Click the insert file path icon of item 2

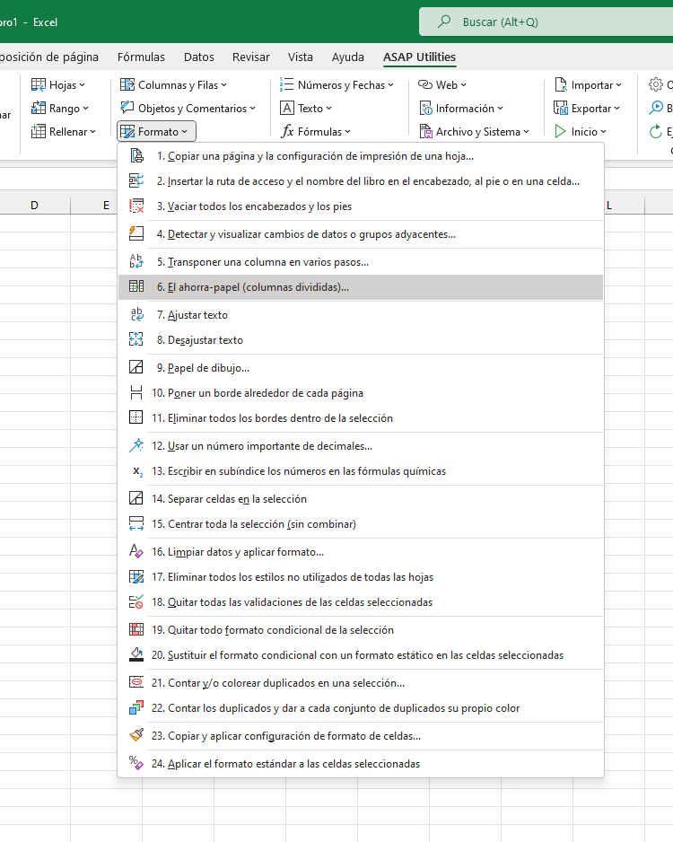tap(136, 181)
